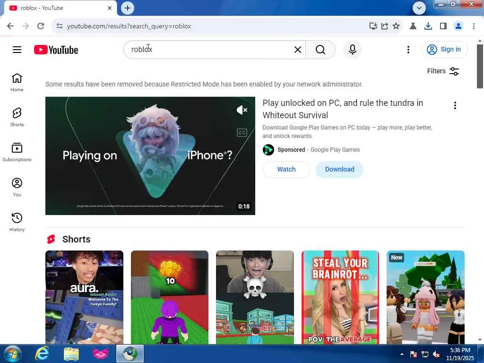The image size is (484, 363).
Task: Open Home in the sidebar
Action: (17, 82)
